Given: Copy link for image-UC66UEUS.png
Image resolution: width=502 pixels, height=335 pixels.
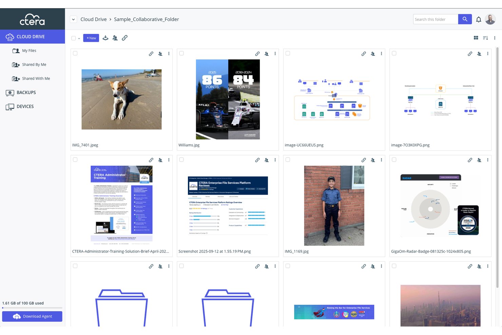Looking at the screenshot, I should 364,54.
